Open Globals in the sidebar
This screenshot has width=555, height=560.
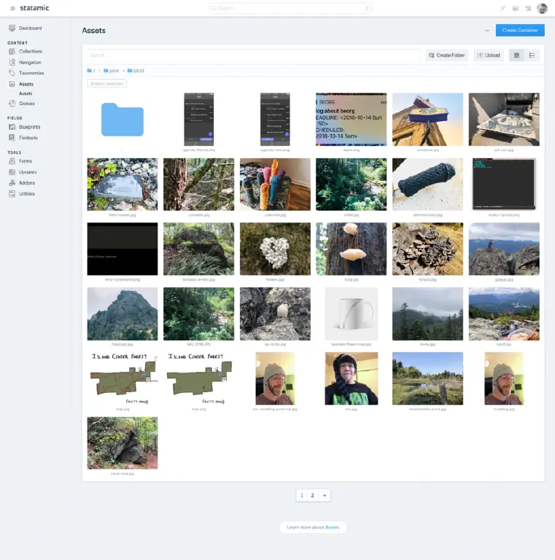pyautogui.click(x=22, y=104)
